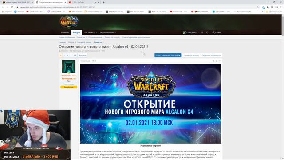Viewport: 284px width, 160px height.
Task: Go to Главная breadcrumb
Action: (62, 42)
